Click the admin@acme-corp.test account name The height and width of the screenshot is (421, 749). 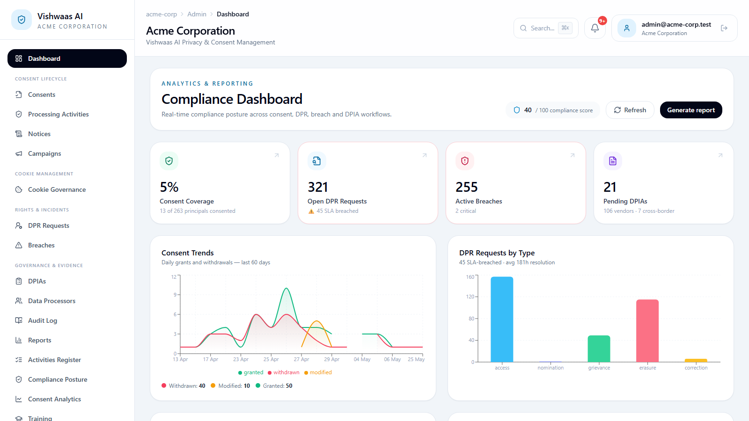click(x=676, y=24)
